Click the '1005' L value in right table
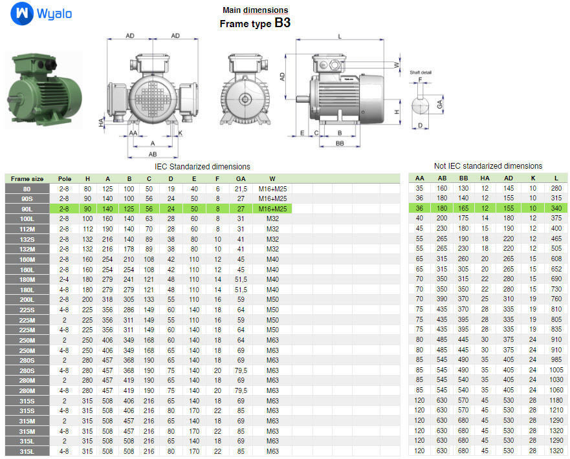This screenshot has height=459, width=570. (x=556, y=370)
